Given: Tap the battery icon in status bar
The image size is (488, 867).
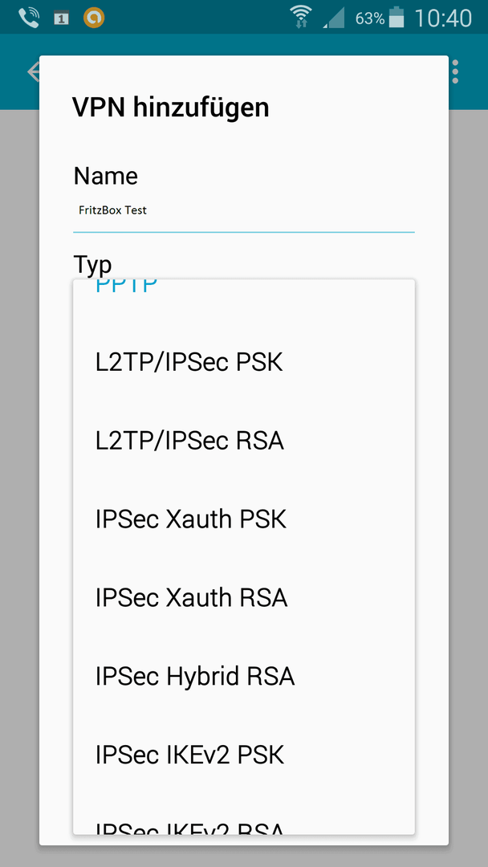Looking at the screenshot, I should pos(396,17).
